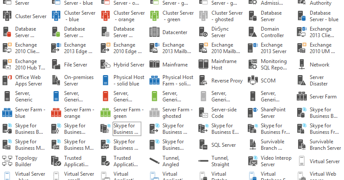Choose the 'Skype for Business E...' shape

(203, 129)
